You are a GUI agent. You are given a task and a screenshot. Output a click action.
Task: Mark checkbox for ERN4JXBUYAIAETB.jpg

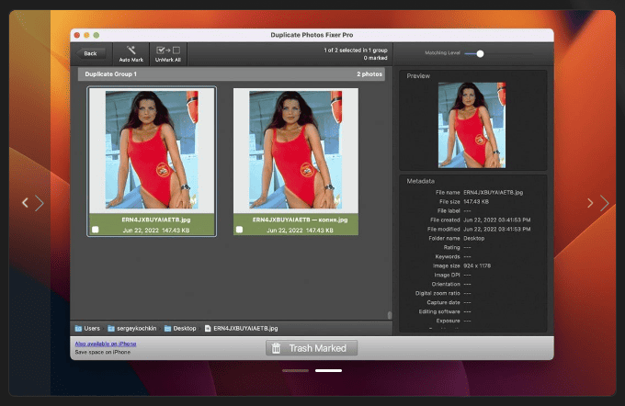tap(96, 230)
